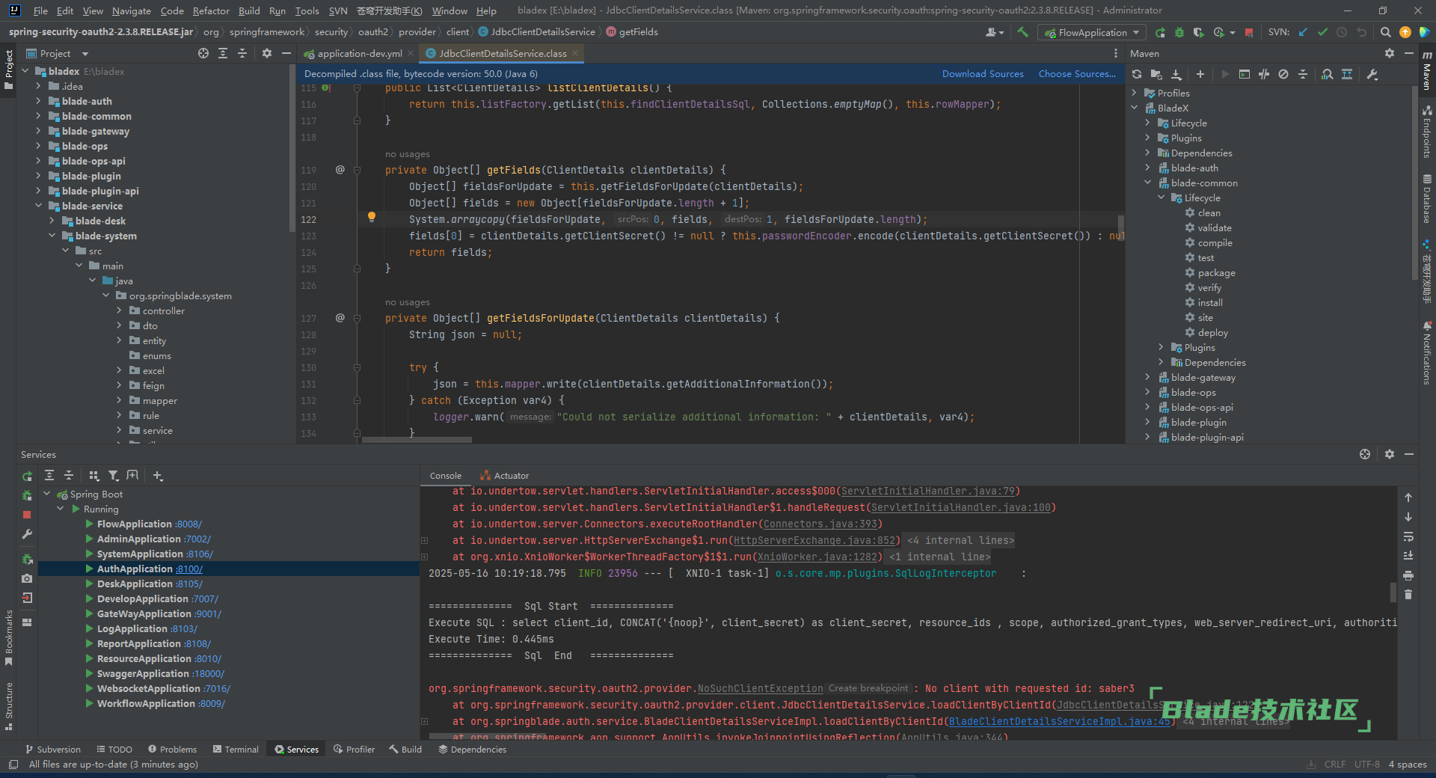Click Print icon in console sidebar
The image size is (1436, 778).
[x=1408, y=575]
